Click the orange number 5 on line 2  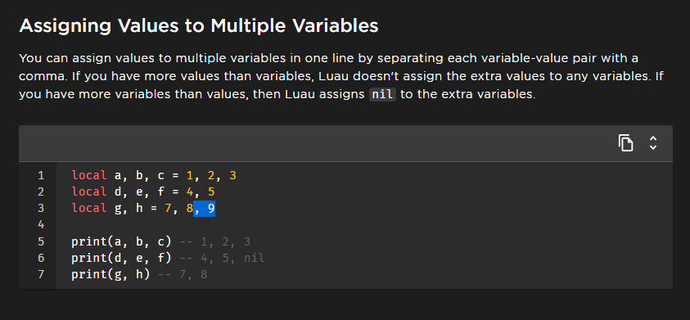(211, 192)
